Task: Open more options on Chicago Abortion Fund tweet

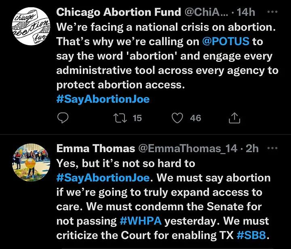Action: pos(272,12)
